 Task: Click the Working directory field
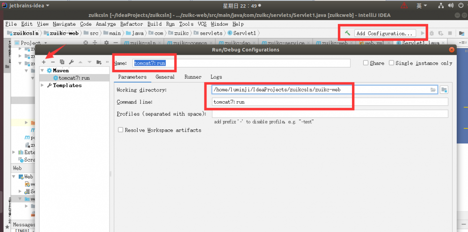(325, 90)
